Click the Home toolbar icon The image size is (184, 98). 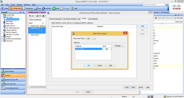pyautogui.click(x=4, y=8)
